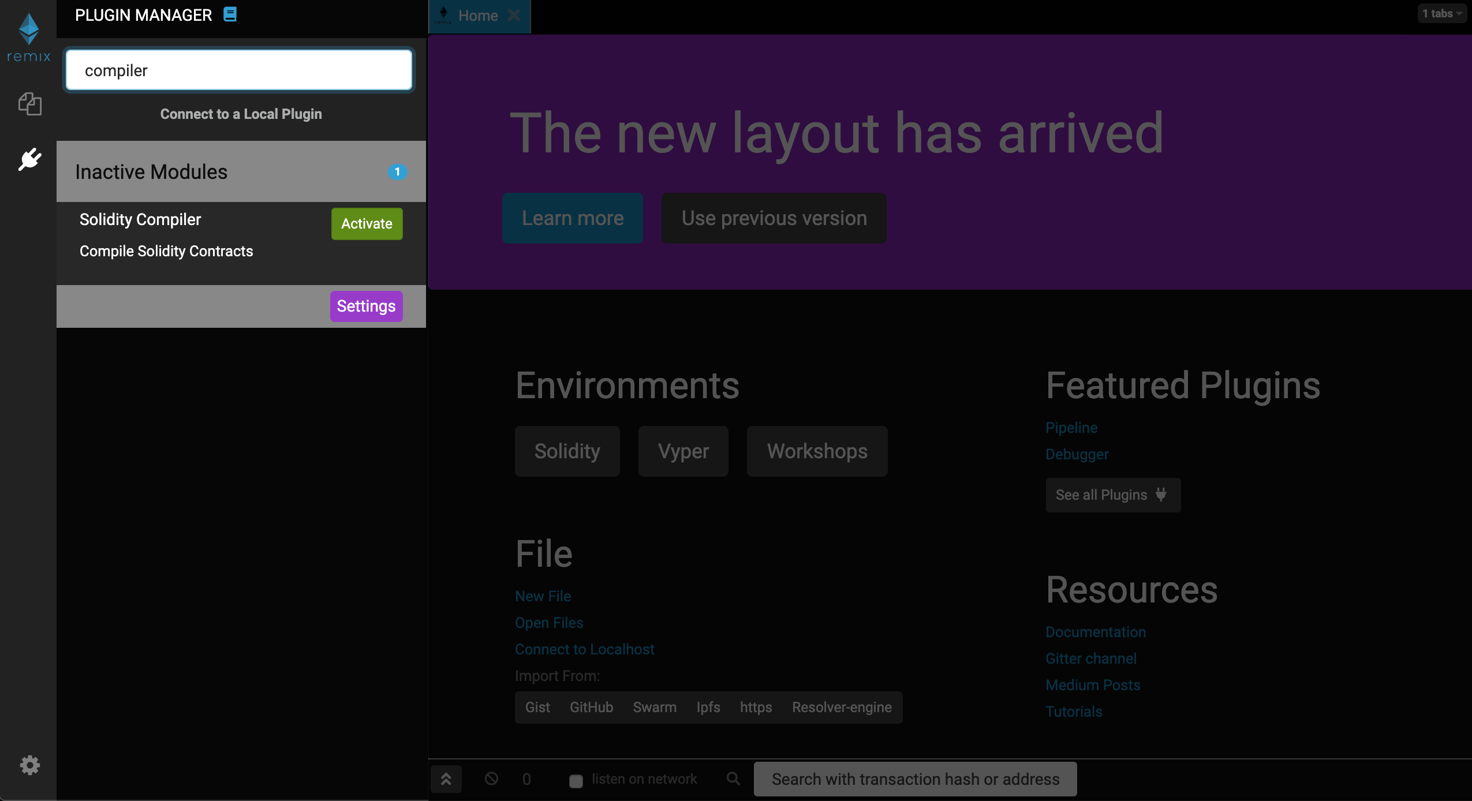Image resolution: width=1472 pixels, height=801 pixels.
Task: Click the plugin search field containing compiler
Action: coord(239,70)
